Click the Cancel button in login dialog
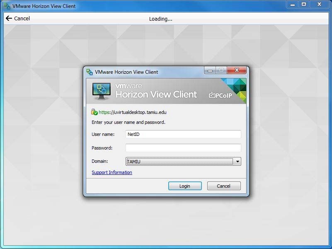Image resolution: width=332 pixels, height=249 pixels. coord(224,186)
